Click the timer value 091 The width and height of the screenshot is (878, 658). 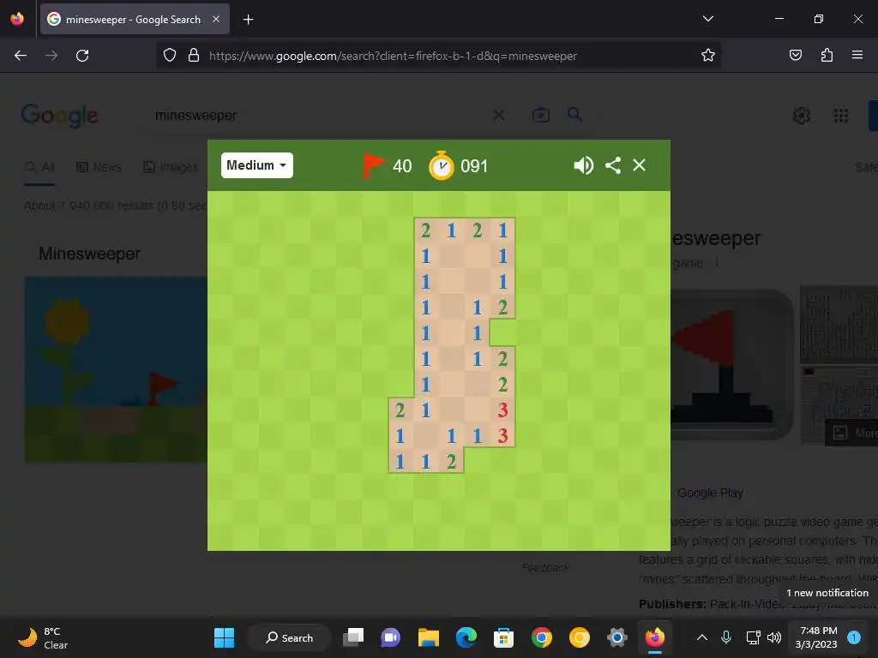point(473,166)
